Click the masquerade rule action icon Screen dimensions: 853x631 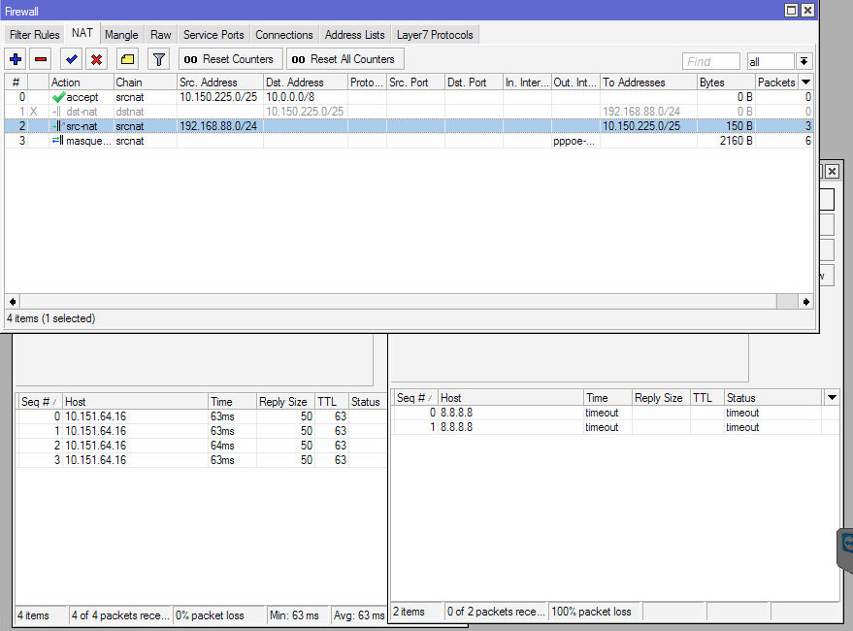click(57, 141)
